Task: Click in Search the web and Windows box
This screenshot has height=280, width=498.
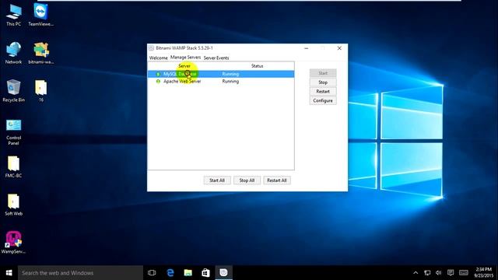Action: coord(80,273)
